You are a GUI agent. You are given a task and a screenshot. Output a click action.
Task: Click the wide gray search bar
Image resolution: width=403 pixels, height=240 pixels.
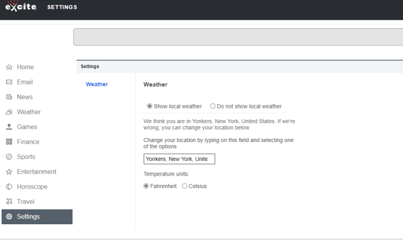tap(238, 37)
